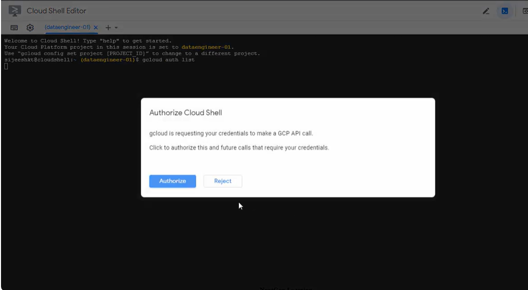The height and width of the screenshot is (290, 528).
Task: Click the Reject button
Action: [223, 181]
